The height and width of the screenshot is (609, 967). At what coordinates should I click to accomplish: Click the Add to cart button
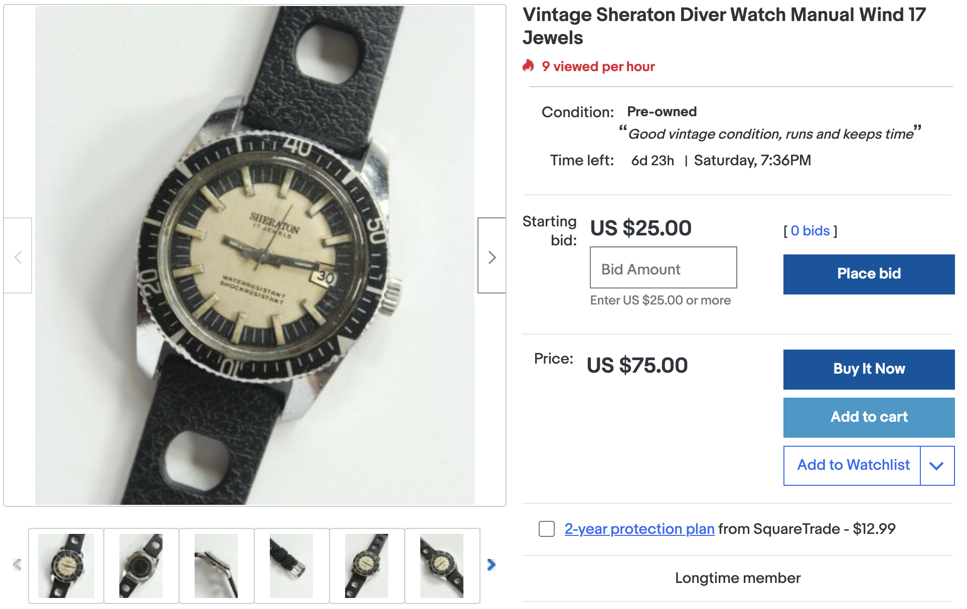pyautogui.click(x=869, y=417)
